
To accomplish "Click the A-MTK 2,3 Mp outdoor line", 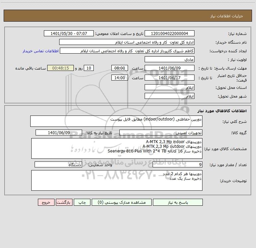I will pos(172,146).
